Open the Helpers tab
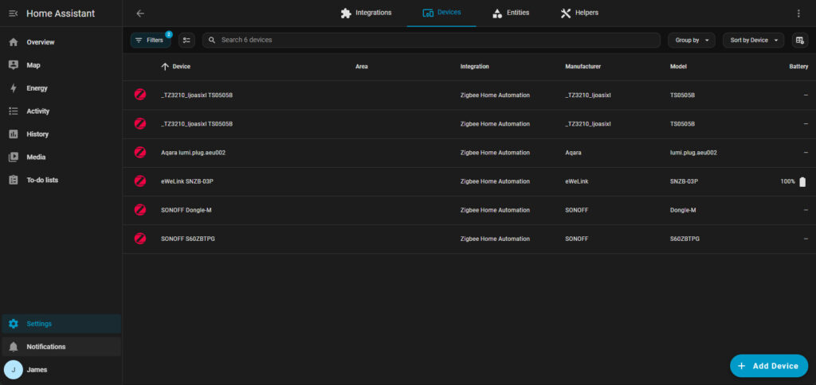Screen dimensions: 816x385 click(x=579, y=14)
